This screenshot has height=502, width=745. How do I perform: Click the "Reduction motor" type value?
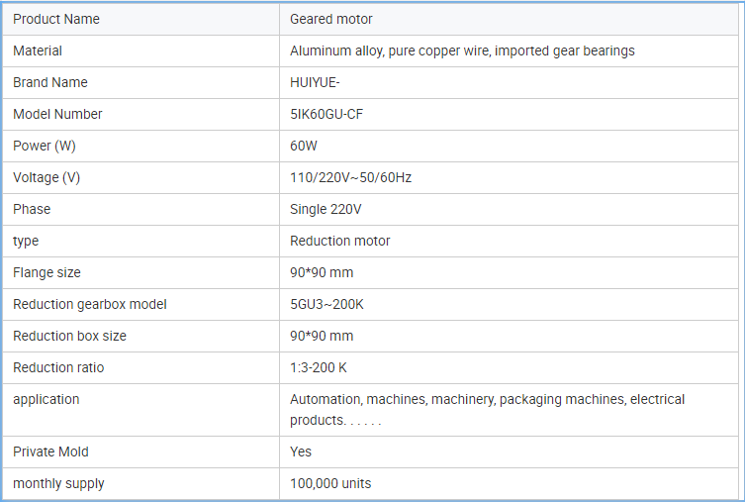point(339,241)
